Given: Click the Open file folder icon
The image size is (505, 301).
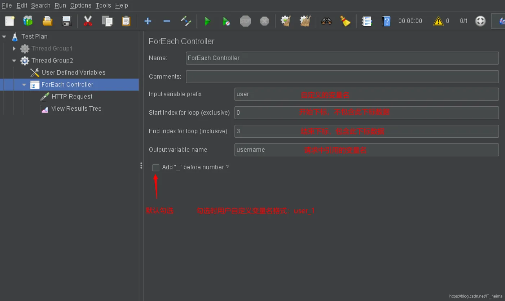Looking at the screenshot, I should coord(48,21).
